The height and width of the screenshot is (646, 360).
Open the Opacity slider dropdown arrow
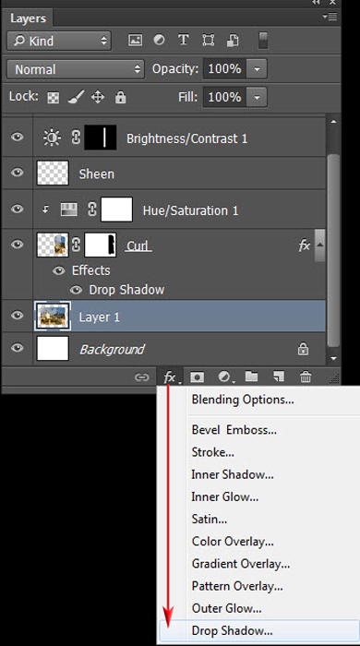pyautogui.click(x=257, y=69)
